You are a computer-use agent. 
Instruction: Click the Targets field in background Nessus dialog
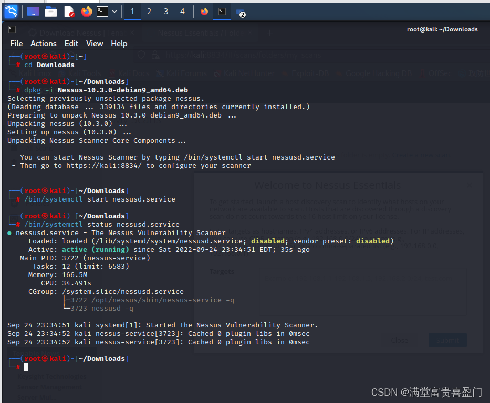pos(362,291)
